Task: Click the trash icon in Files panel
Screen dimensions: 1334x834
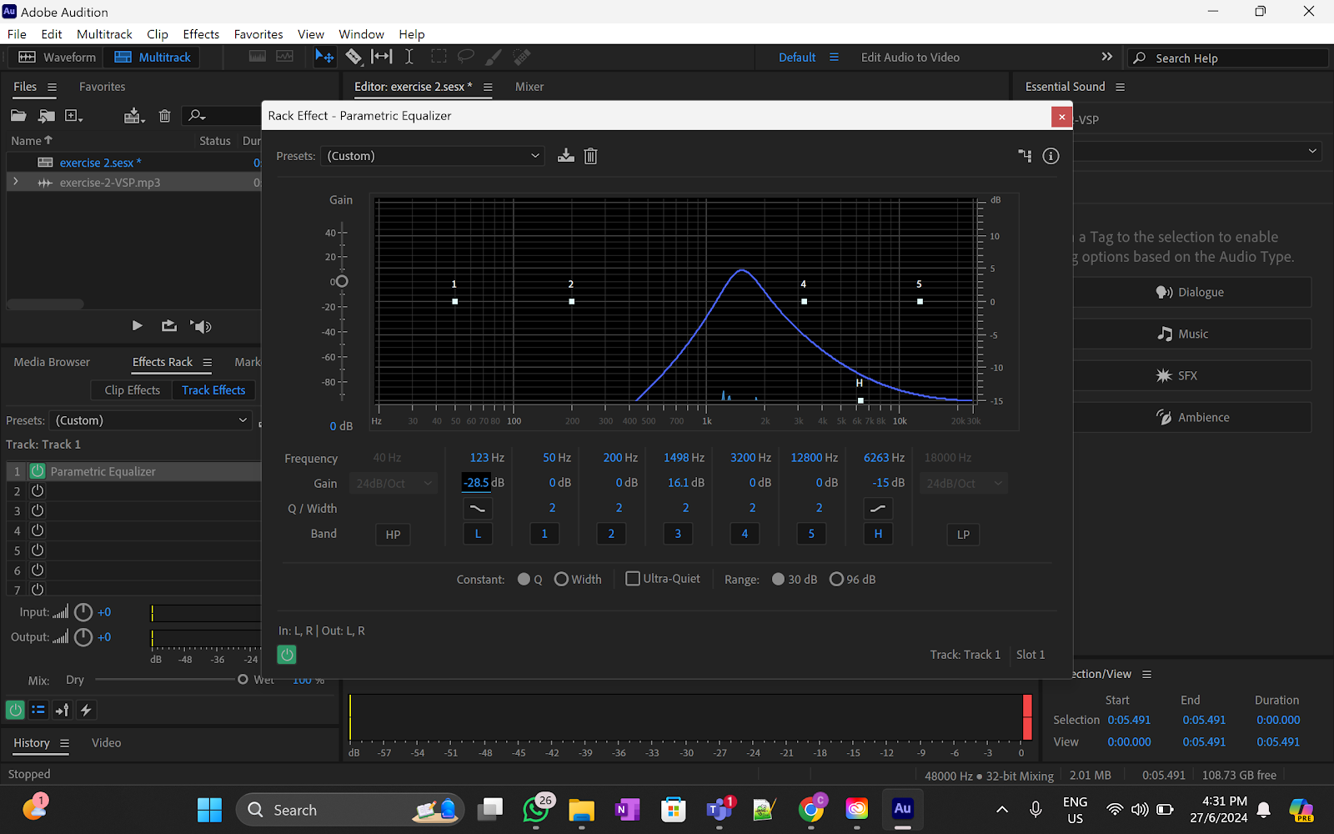Action: point(164,115)
